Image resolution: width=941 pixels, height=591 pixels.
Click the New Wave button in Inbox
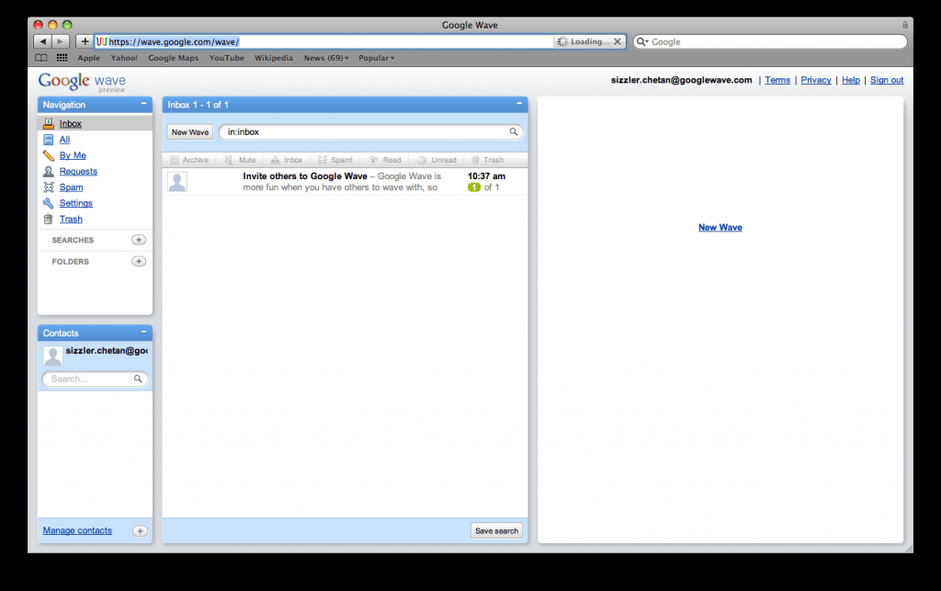pyautogui.click(x=189, y=132)
